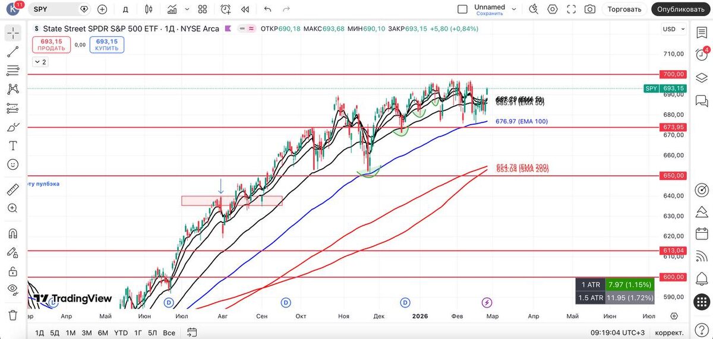Click the ПРОДАТЬ 693,15 sell button
The width and height of the screenshot is (713, 339).
point(52,45)
